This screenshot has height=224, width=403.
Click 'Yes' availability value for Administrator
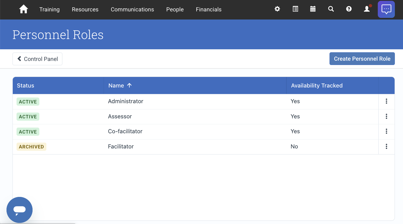click(295, 101)
